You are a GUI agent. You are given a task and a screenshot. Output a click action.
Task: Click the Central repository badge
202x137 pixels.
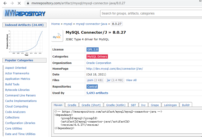pos(92,86)
